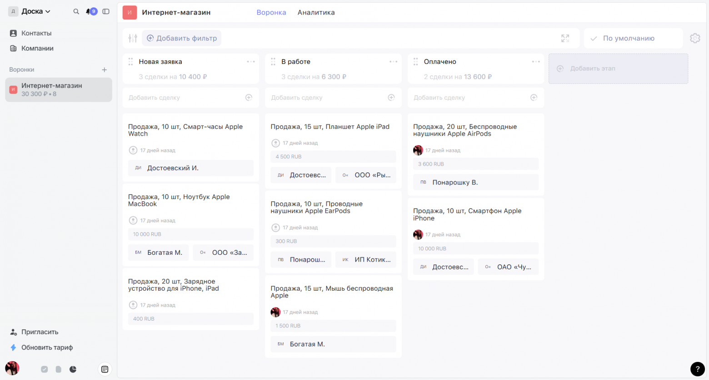
Task: Open the notifications bell
Action: coord(89,11)
